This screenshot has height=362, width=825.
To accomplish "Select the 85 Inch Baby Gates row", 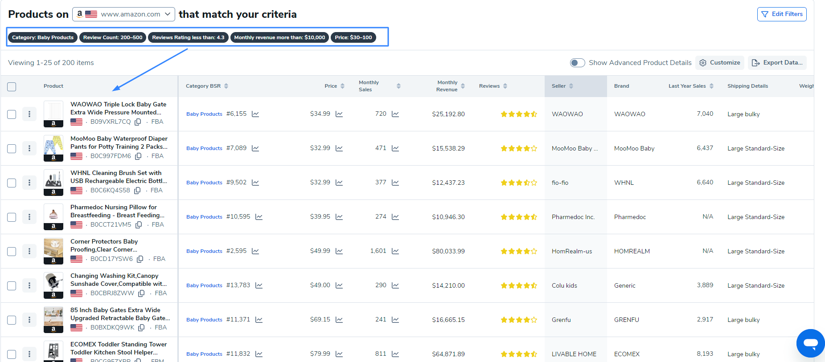I will [12, 320].
